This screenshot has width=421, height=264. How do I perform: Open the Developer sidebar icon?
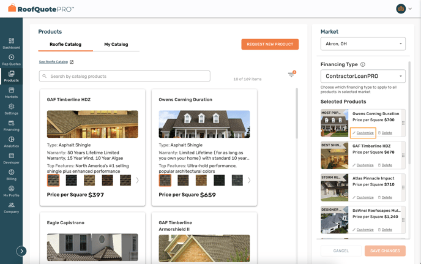[11, 159]
